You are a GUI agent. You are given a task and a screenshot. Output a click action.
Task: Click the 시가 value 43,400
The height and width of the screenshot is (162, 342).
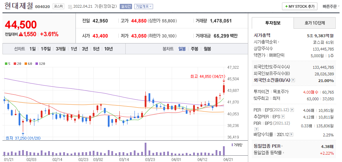tap(100, 36)
